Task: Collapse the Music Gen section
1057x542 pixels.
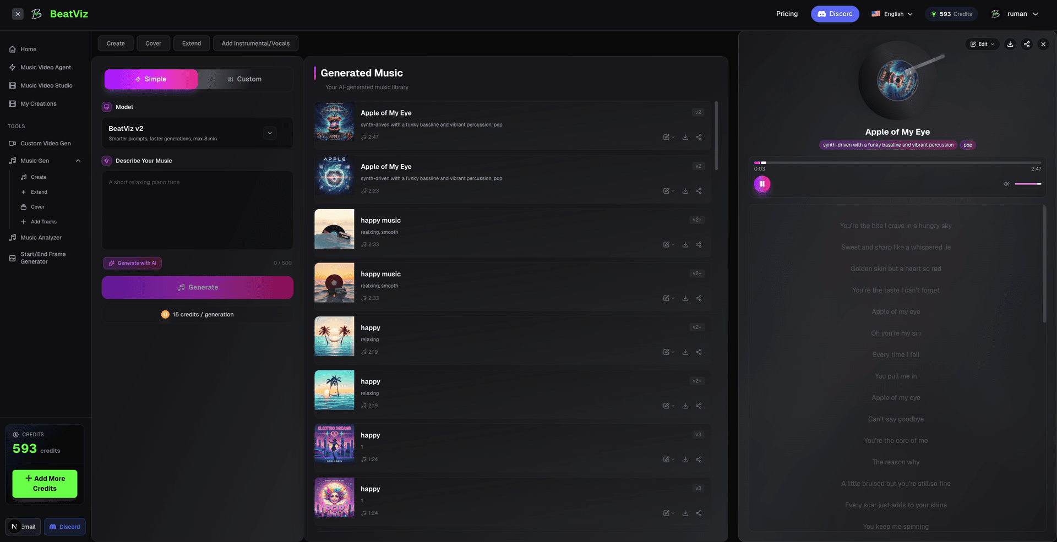Action: coord(78,161)
